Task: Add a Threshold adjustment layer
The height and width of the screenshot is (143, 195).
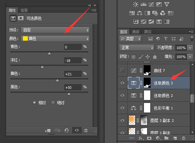Action: (x=151, y=21)
